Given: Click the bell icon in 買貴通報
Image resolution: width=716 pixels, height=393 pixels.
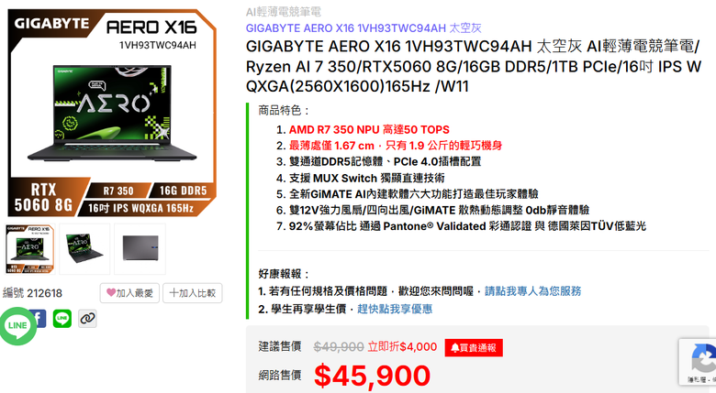Looking at the screenshot, I should click(454, 348).
